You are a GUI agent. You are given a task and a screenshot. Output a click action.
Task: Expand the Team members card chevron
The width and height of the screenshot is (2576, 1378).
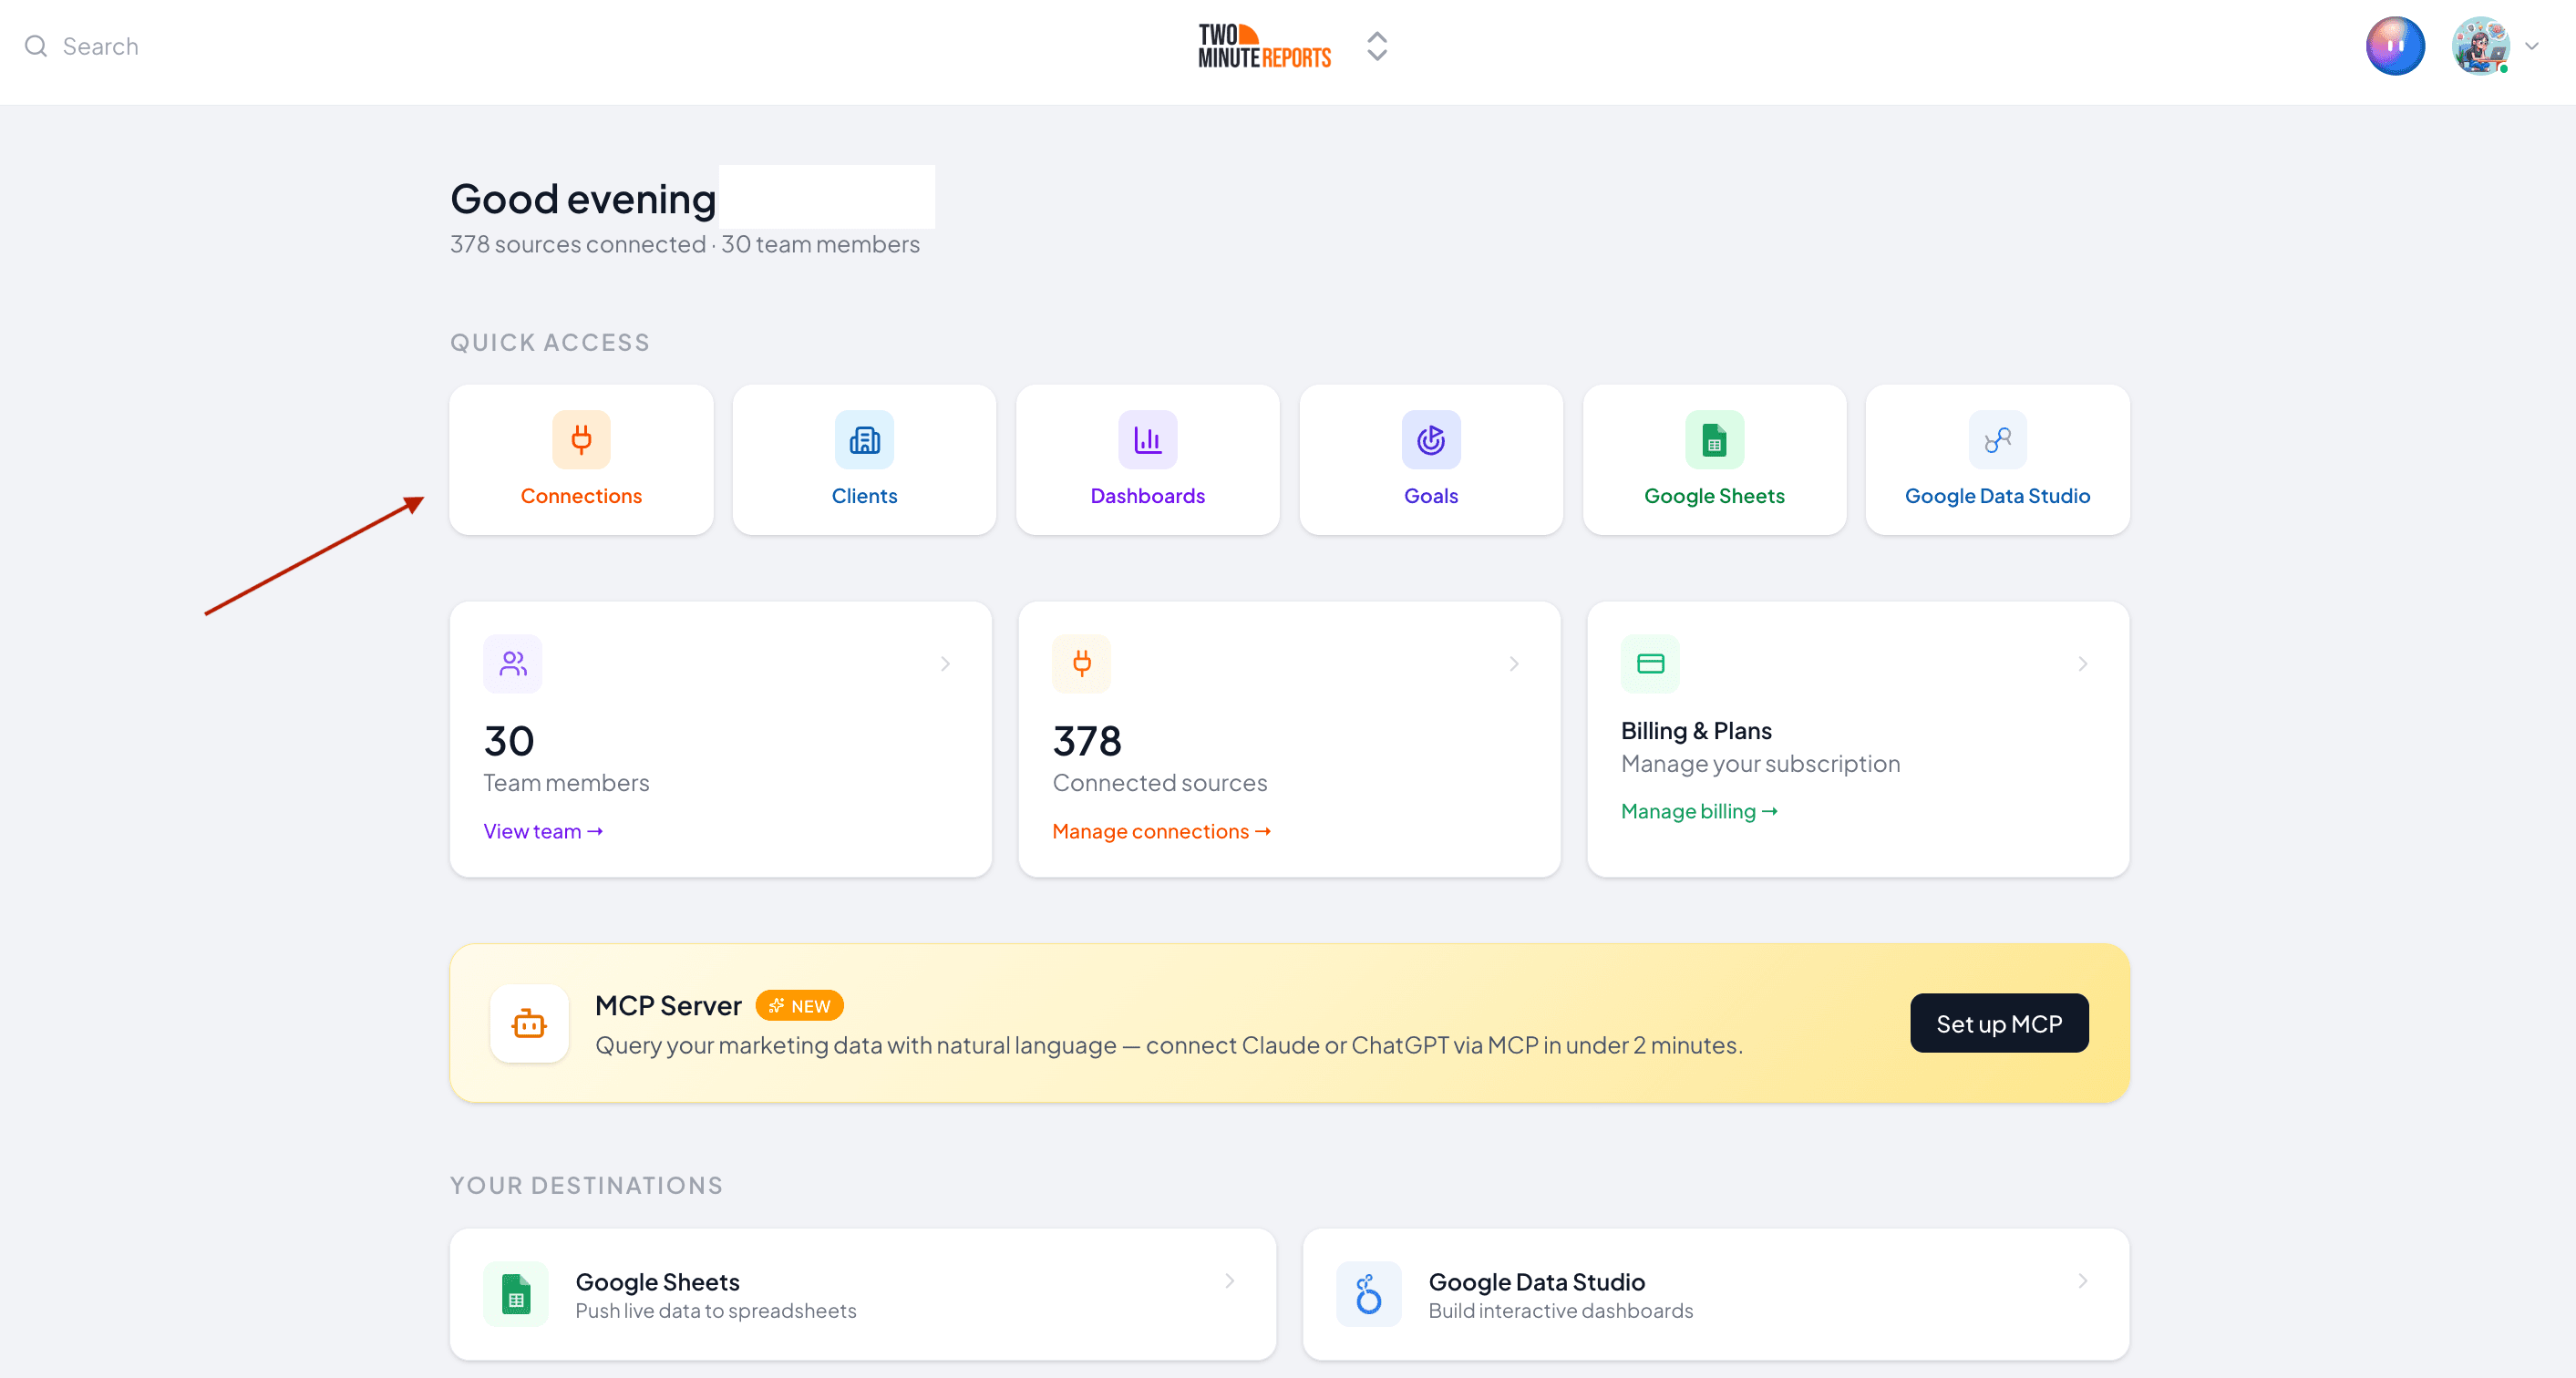tap(945, 664)
